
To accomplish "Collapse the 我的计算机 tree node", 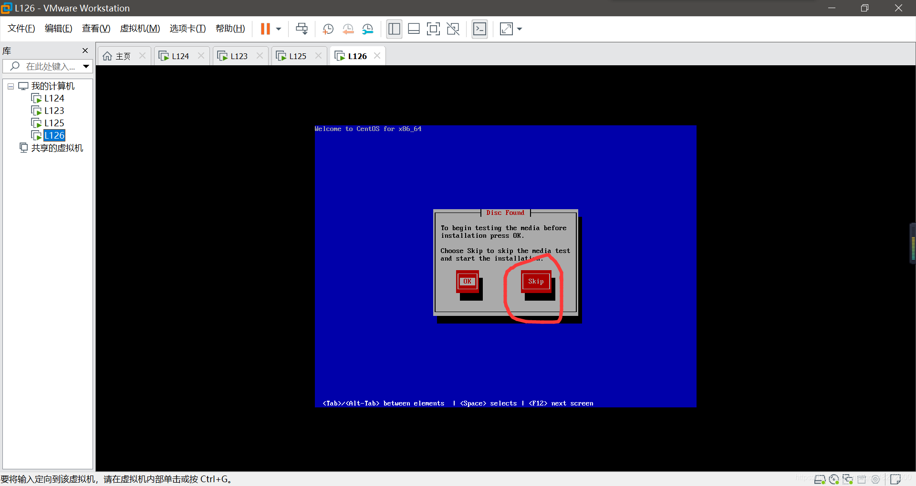I will pyautogui.click(x=10, y=87).
